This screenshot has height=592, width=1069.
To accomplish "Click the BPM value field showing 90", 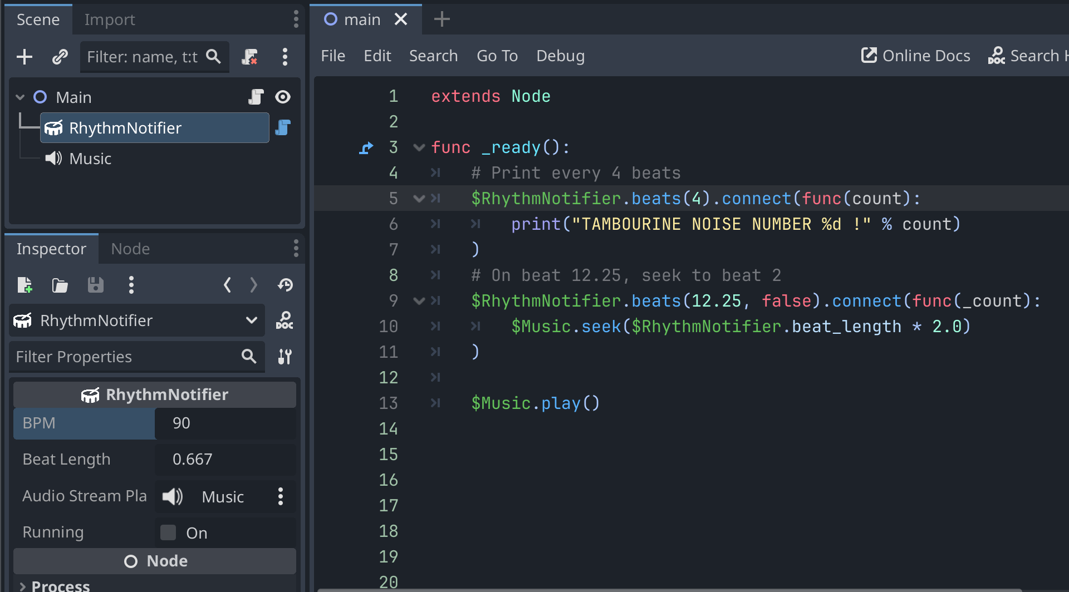I will pyautogui.click(x=225, y=423).
